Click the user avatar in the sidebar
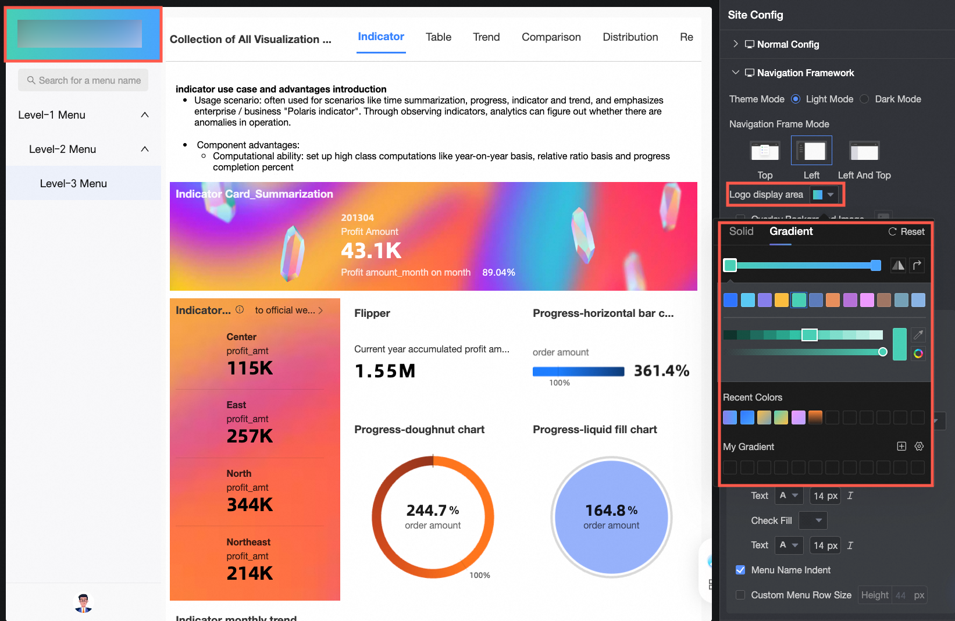 pyautogui.click(x=84, y=603)
